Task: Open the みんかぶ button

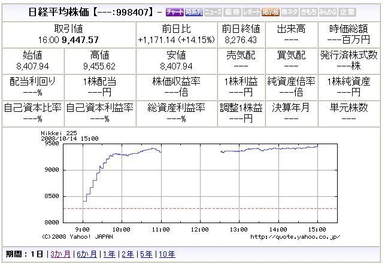Action: 327,12
